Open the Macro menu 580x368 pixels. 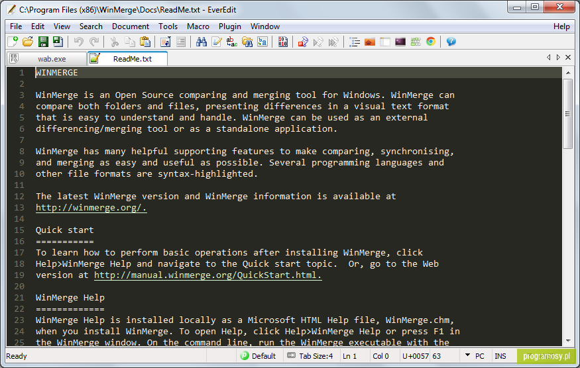198,26
